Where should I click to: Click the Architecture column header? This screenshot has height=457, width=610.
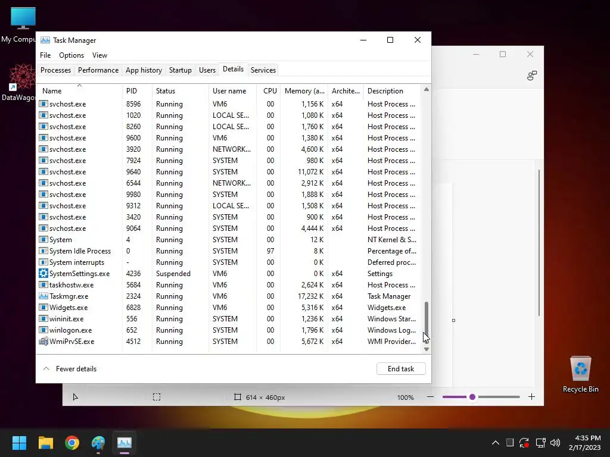click(346, 91)
